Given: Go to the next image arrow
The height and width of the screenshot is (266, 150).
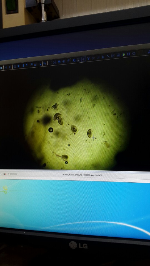Looking at the screenshot, I should (10, 67).
